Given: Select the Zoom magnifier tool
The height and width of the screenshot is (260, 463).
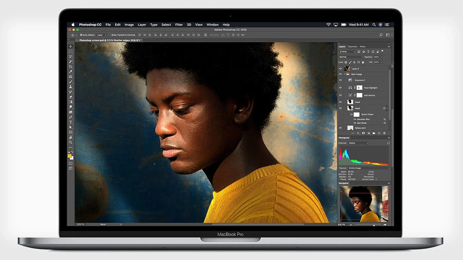Looking at the screenshot, I should click(x=71, y=142).
